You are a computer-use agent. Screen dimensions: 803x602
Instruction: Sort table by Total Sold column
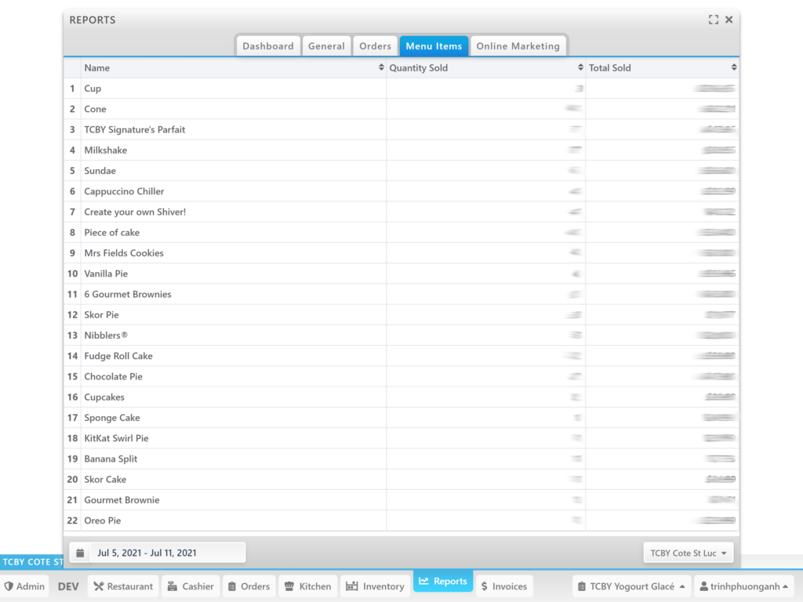662,68
